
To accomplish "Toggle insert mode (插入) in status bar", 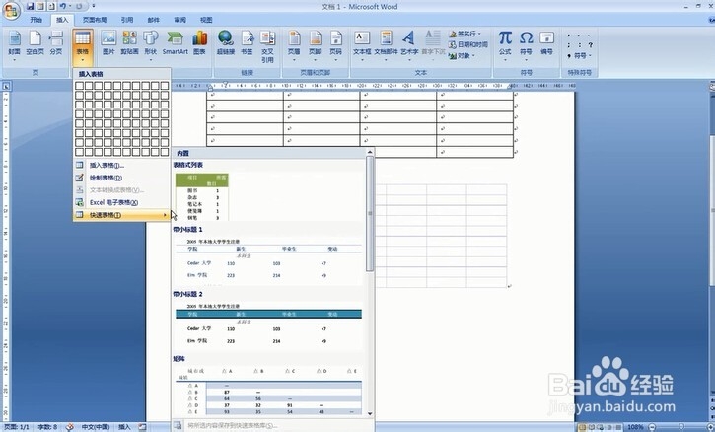I will pyautogui.click(x=124, y=427).
